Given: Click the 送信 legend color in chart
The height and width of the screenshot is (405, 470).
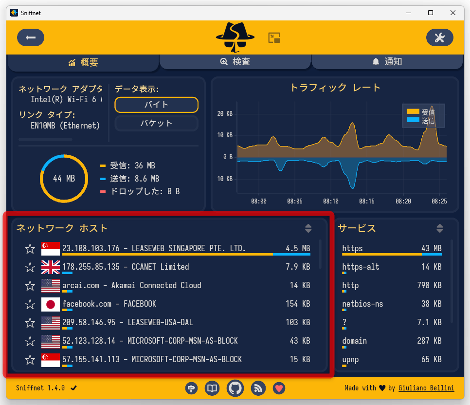Looking at the screenshot, I should tap(413, 120).
